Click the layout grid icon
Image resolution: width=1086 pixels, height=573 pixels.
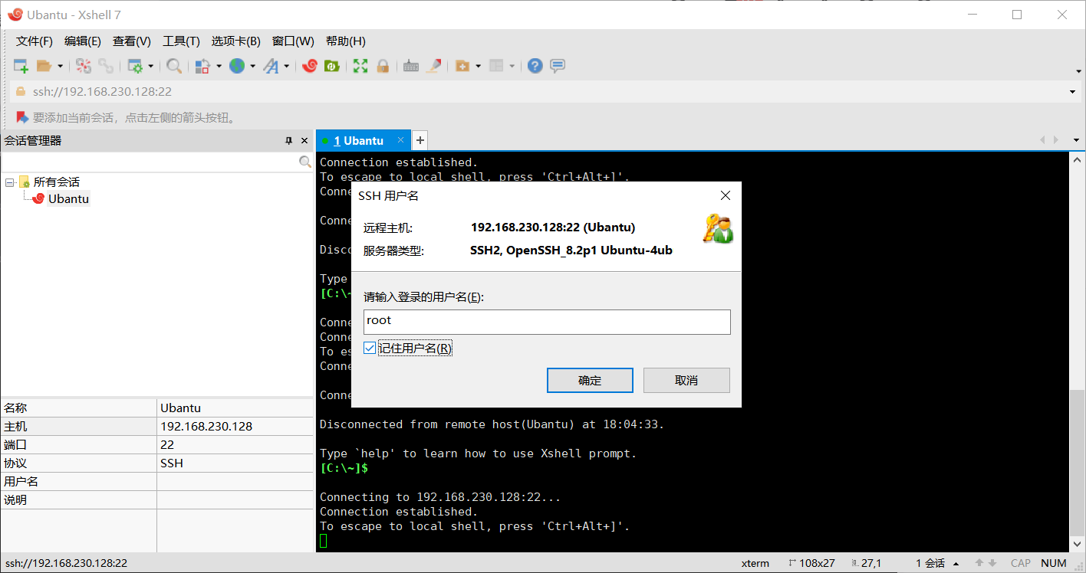coord(496,67)
